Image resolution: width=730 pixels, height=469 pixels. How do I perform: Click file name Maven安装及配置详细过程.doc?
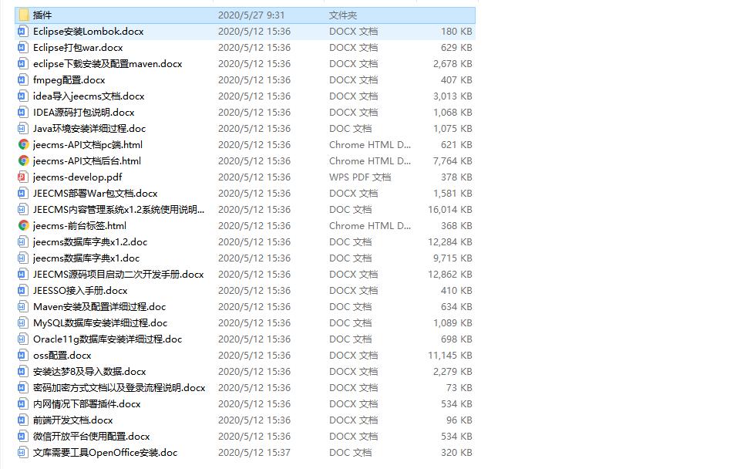[99, 307]
